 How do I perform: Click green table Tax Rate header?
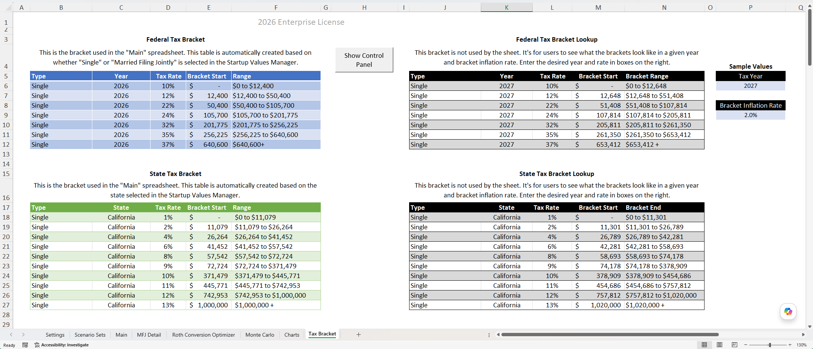coord(168,208)
